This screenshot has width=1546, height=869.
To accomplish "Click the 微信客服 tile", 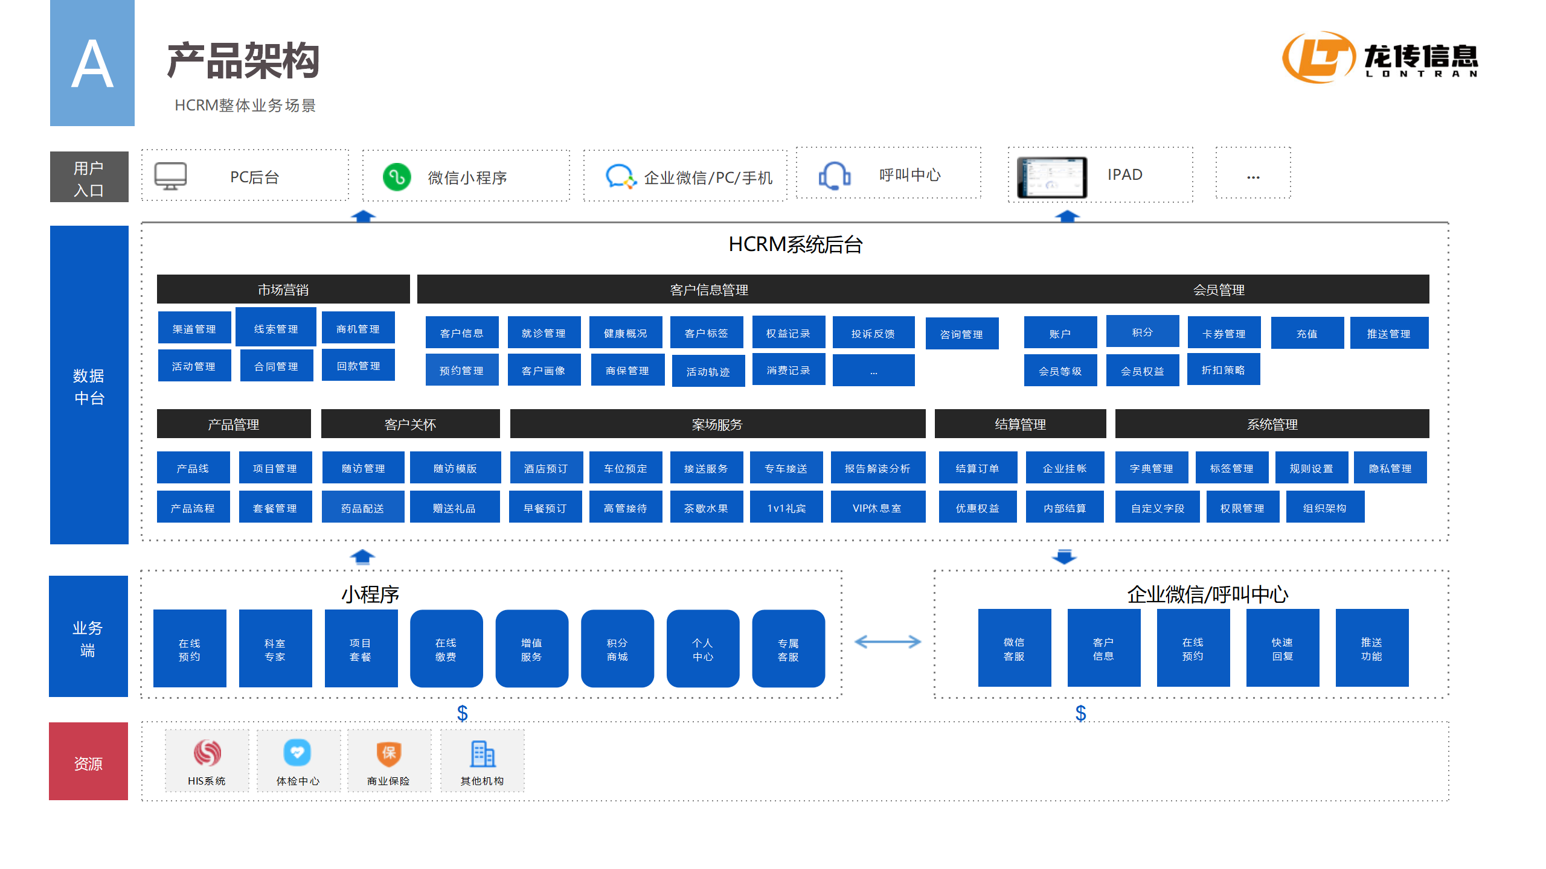I will tap(1014, 649).
